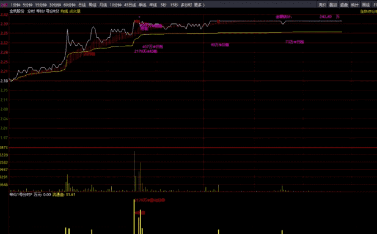
Task: Select the 5秒 period tab
Action: [x=164, y=5]
